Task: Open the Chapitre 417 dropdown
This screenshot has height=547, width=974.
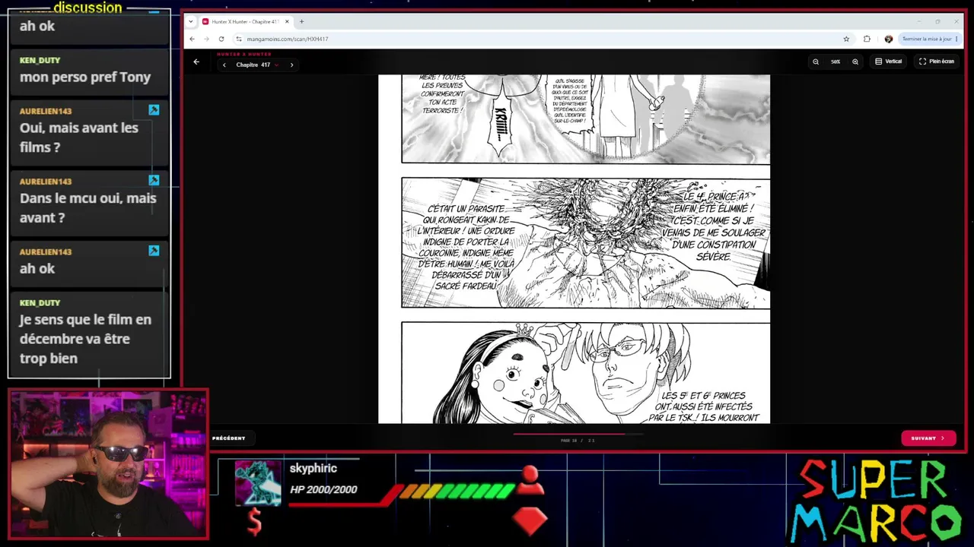Action: 257,65
